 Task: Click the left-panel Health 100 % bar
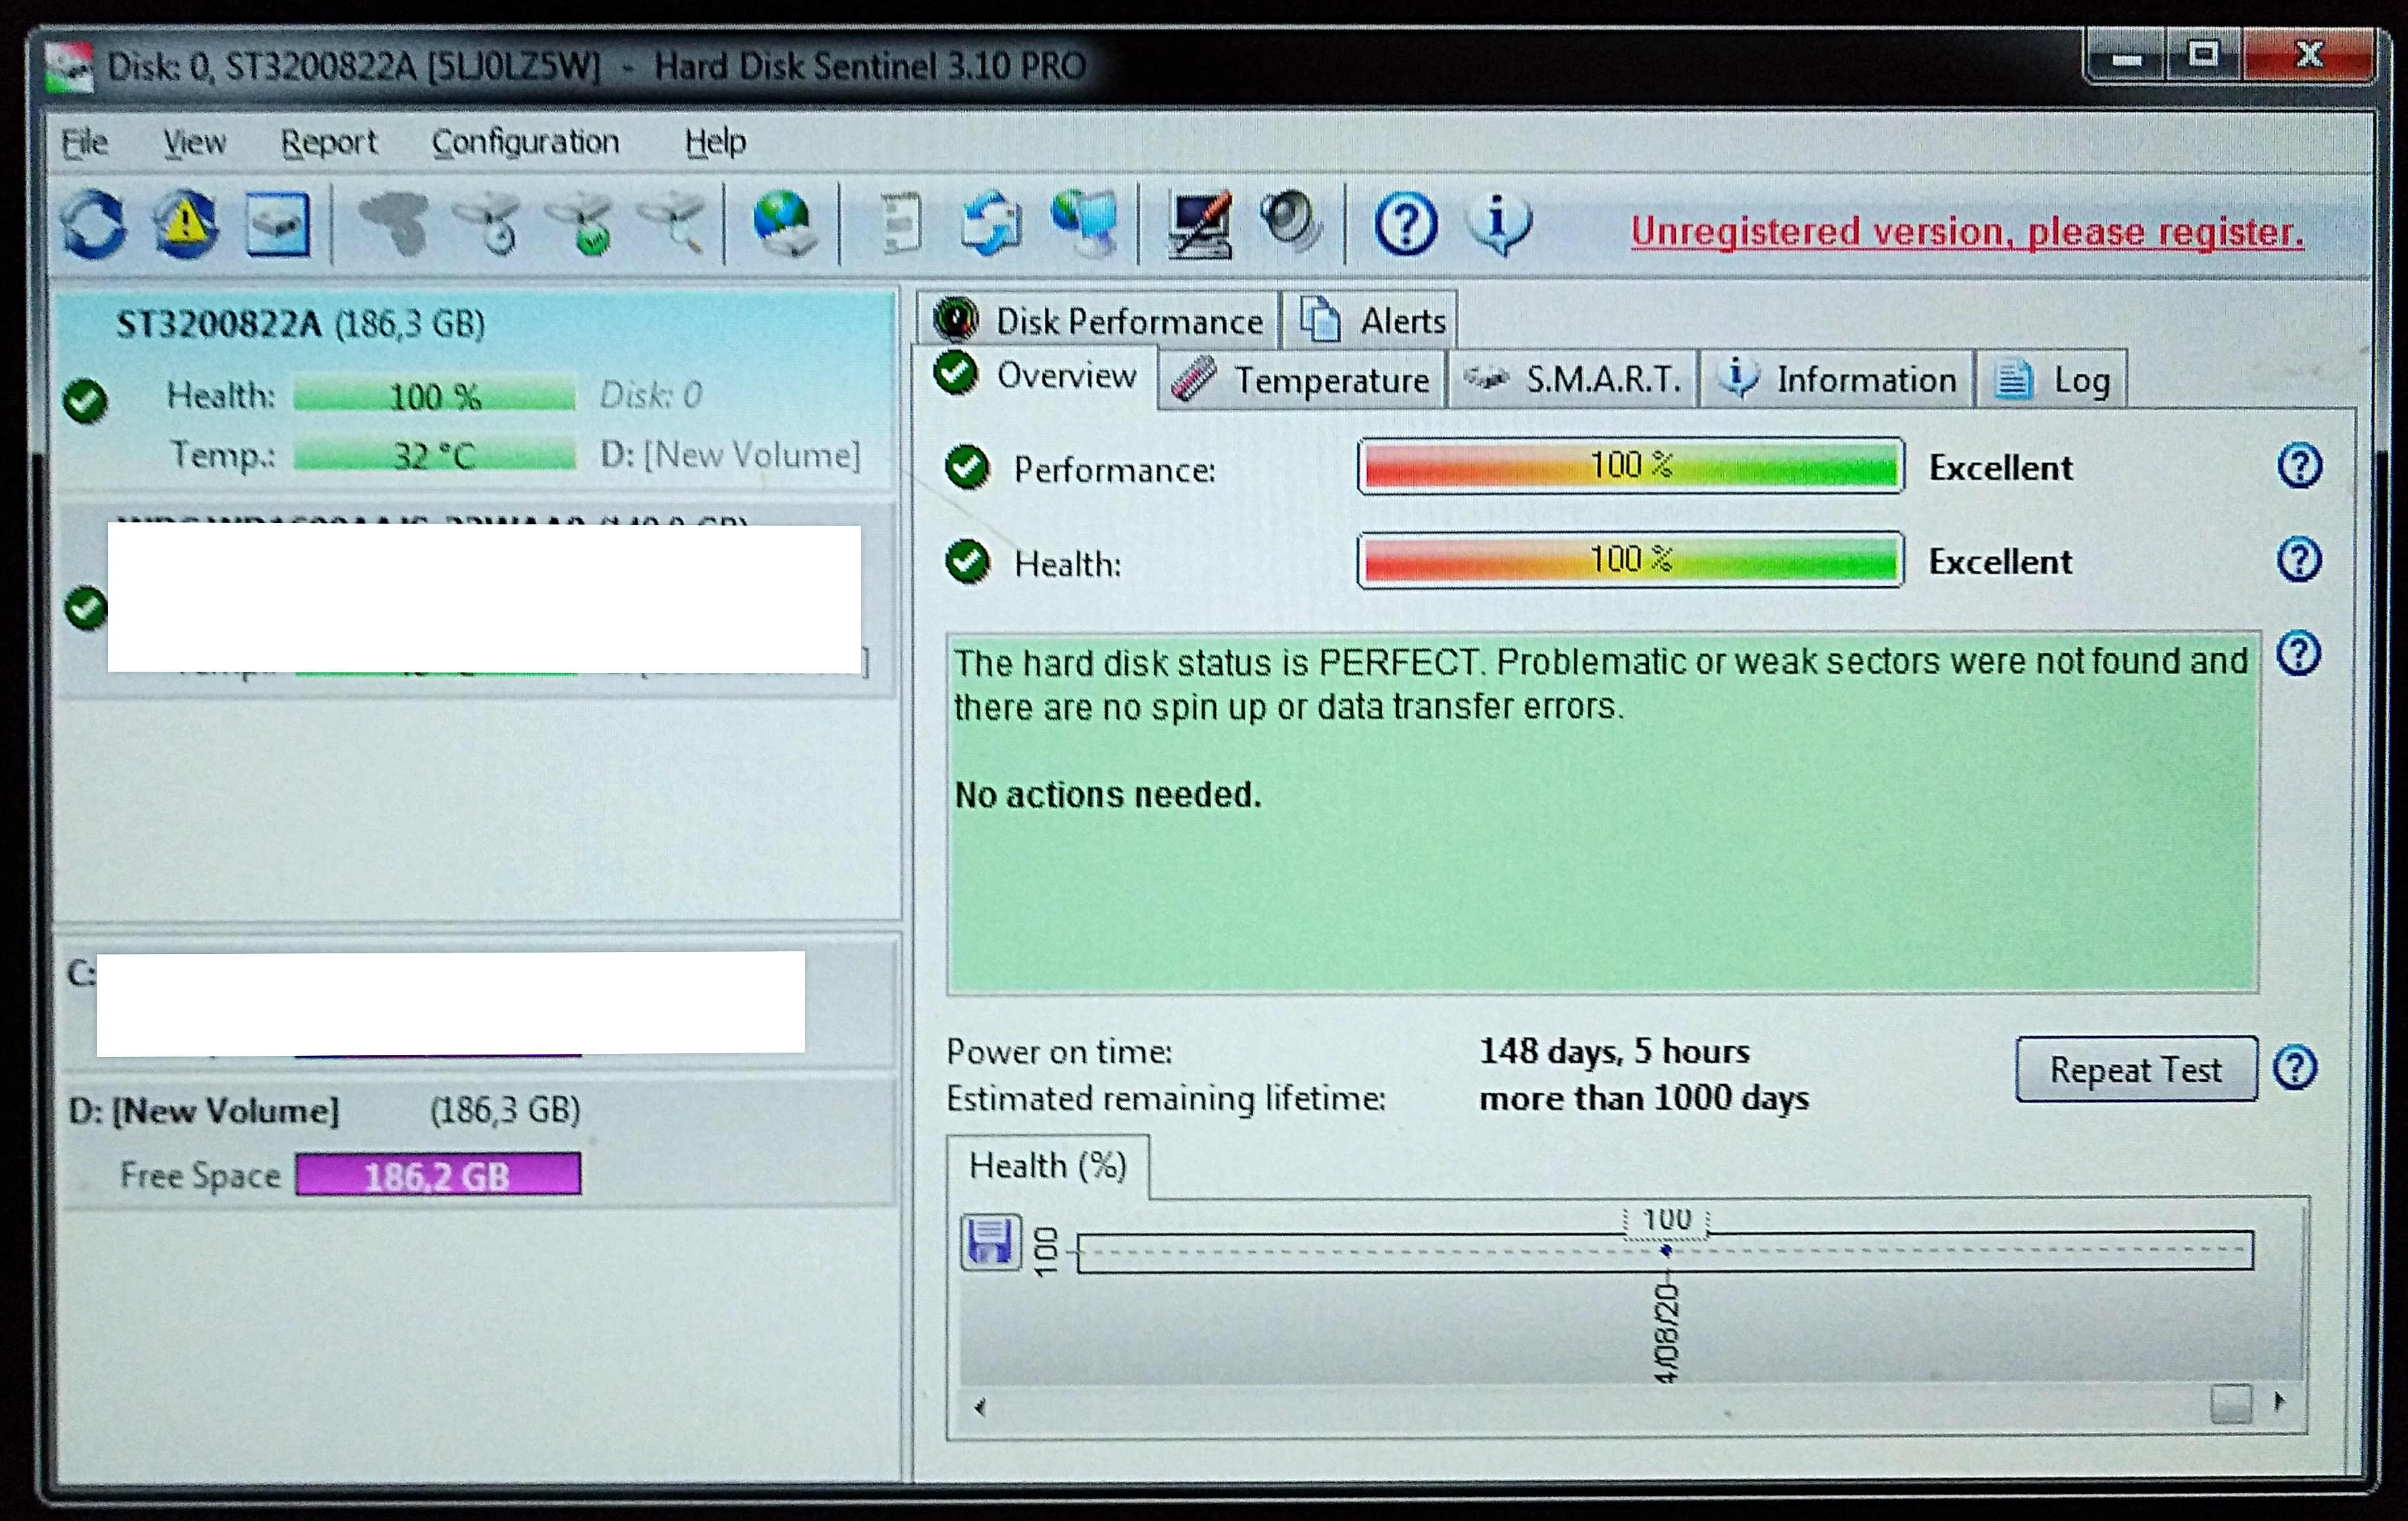tap(434, 396)
